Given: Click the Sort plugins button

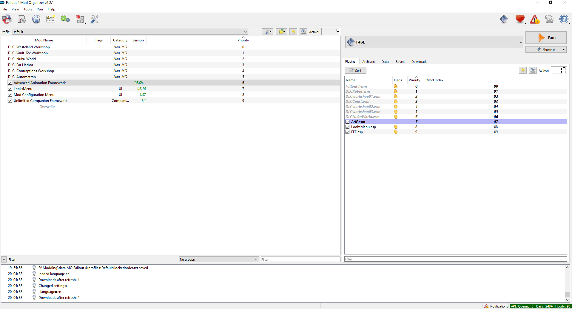Looking at the screenshot, I should 355,70.
